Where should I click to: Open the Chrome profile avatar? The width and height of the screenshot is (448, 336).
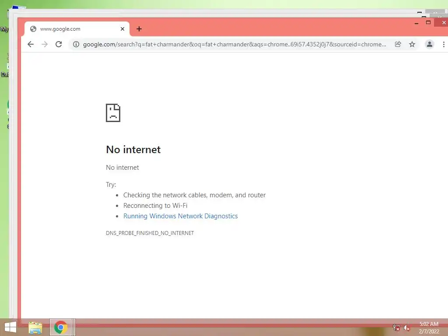coord(430,44)
